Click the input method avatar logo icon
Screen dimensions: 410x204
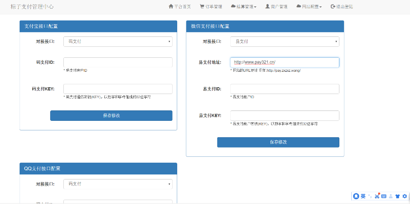pyautogui.click(x=356, y=196)
